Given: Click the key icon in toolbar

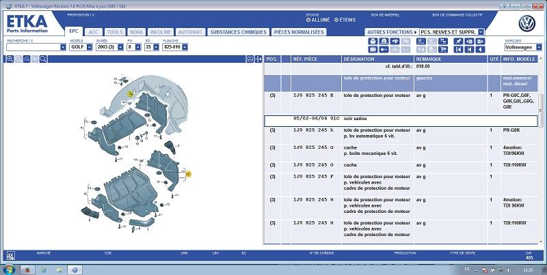Looking at the screenshot, I should pos(384,49).
